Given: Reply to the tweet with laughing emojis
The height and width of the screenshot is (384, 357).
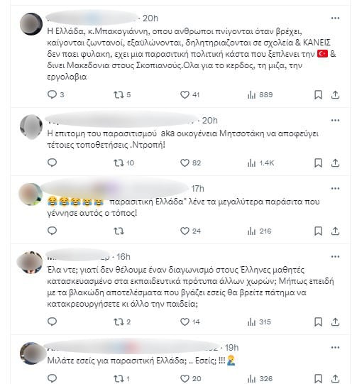Looking at the screenshot, I should tap(52, 231).
